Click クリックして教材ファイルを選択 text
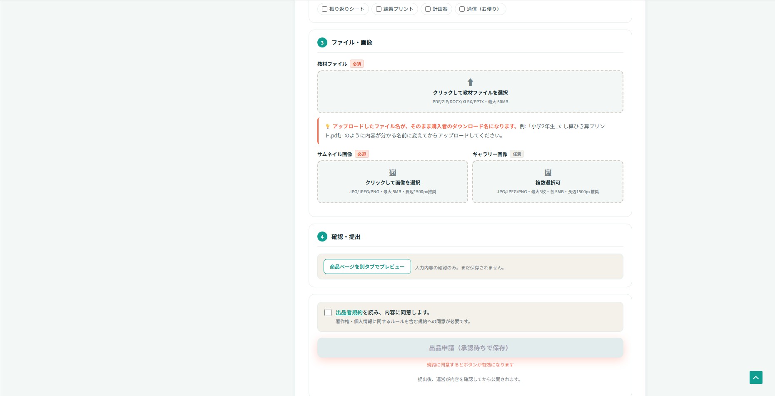Image resolution: width=775 pixels, height=396 pixels. [470, 92]
